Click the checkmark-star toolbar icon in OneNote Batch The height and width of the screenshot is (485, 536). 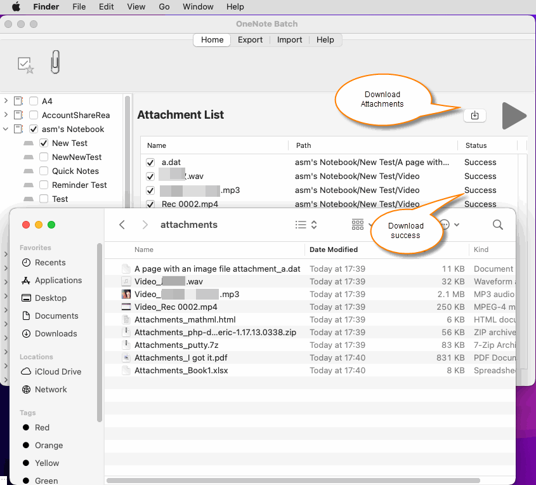25,65
